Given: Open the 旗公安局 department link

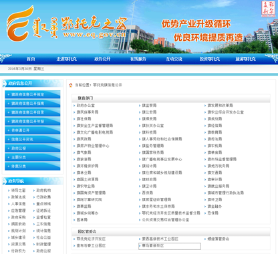Looking at the screenshot, I should (149, 112).
